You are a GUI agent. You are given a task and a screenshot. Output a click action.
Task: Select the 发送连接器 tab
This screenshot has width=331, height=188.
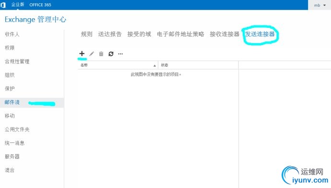click(x=260, y=34)
